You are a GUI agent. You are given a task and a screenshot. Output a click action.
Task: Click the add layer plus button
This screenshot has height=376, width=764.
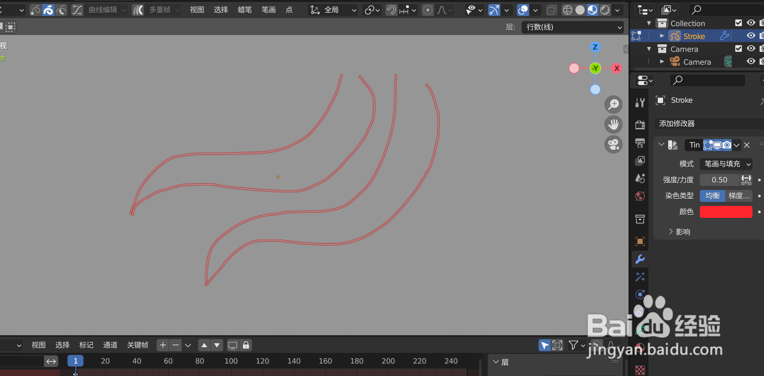163,345
